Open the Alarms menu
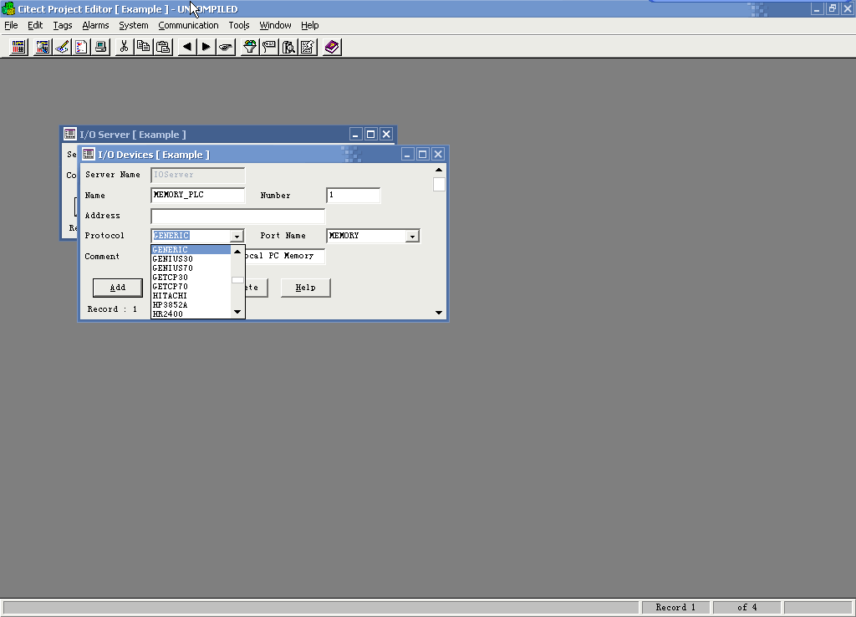Image resolution: width=856 pixels, height=617 pixels. [95, 25]
